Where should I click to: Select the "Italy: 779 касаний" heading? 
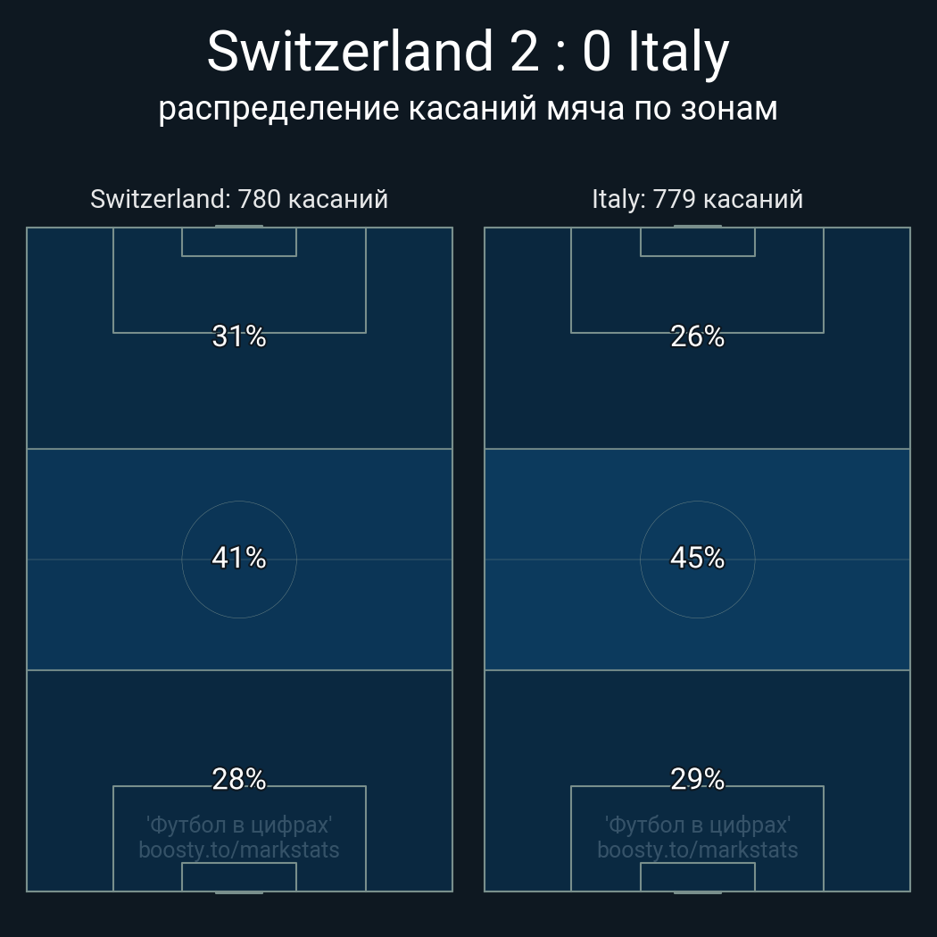697,199
